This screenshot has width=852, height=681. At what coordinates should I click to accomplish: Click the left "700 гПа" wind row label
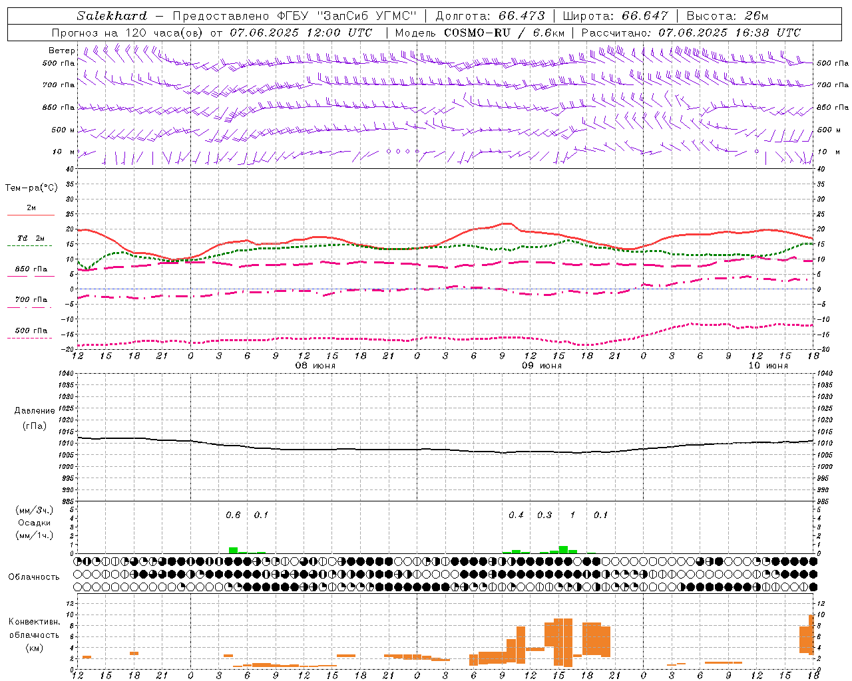(x=59, y=85)
